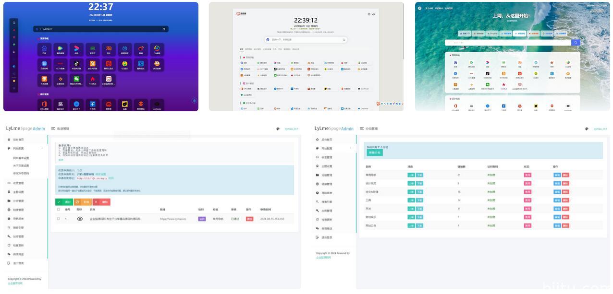613x294 pixels.
Task: Open the green WeChat tile in the dark purple theme
Action: (x=76, y=79)
